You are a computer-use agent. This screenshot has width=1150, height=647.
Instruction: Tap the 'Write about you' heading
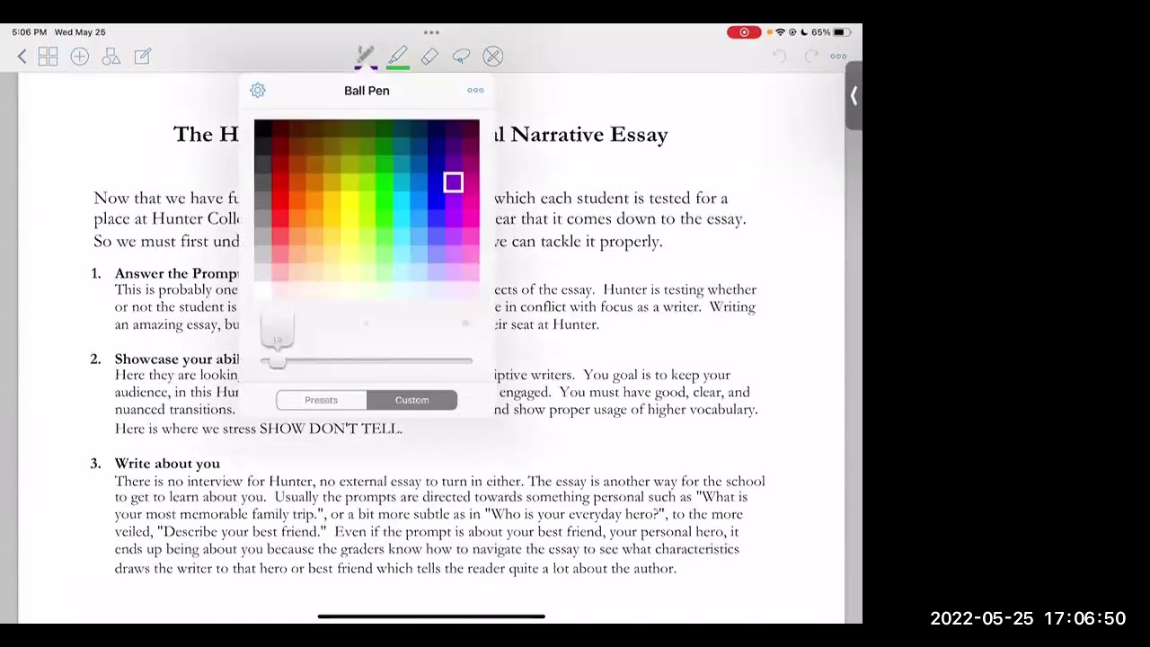(x=167, y=464)
